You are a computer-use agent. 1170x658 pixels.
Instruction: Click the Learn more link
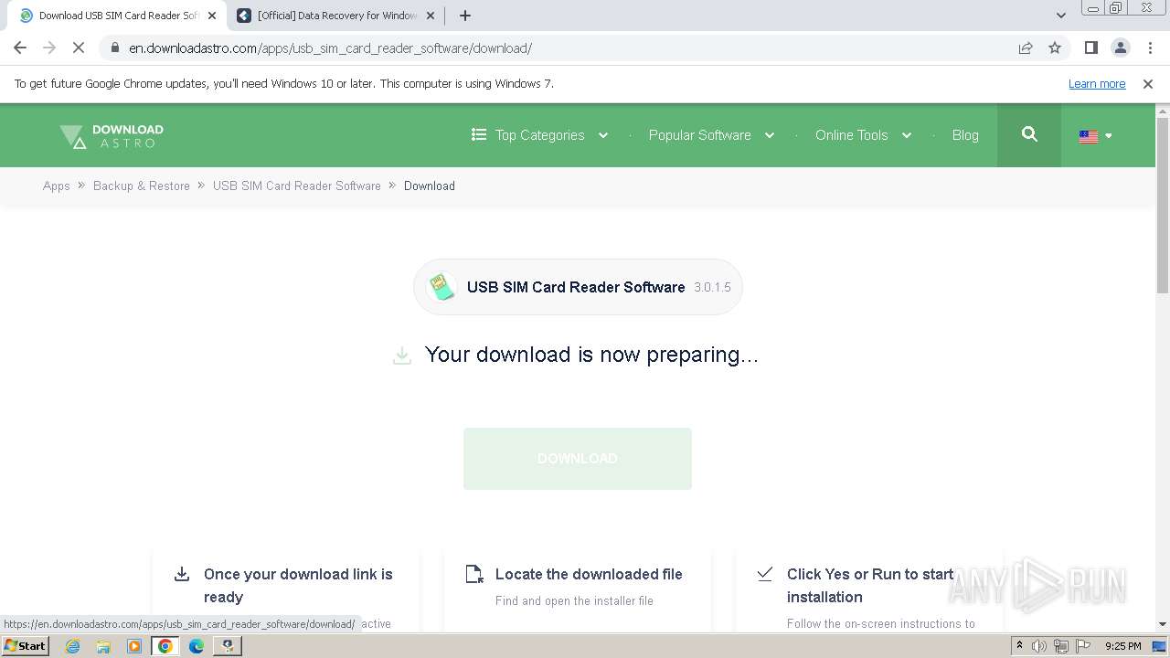[x=1097, y=84]
